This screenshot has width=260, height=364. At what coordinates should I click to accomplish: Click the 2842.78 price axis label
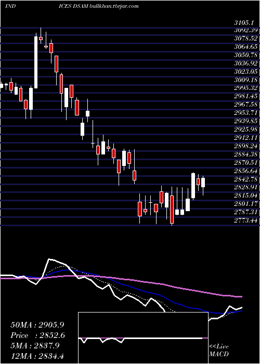tap(246, 179)
